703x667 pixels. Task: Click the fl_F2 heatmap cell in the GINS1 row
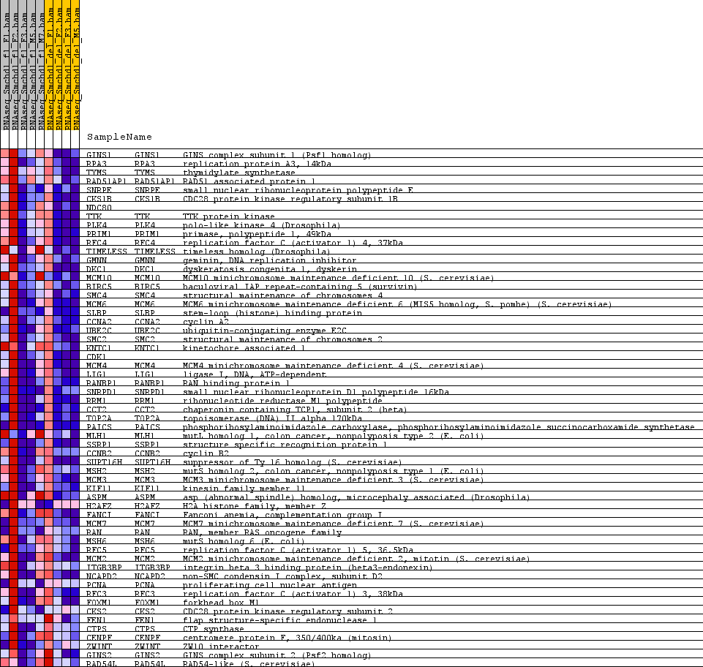[x=13, y=154]
